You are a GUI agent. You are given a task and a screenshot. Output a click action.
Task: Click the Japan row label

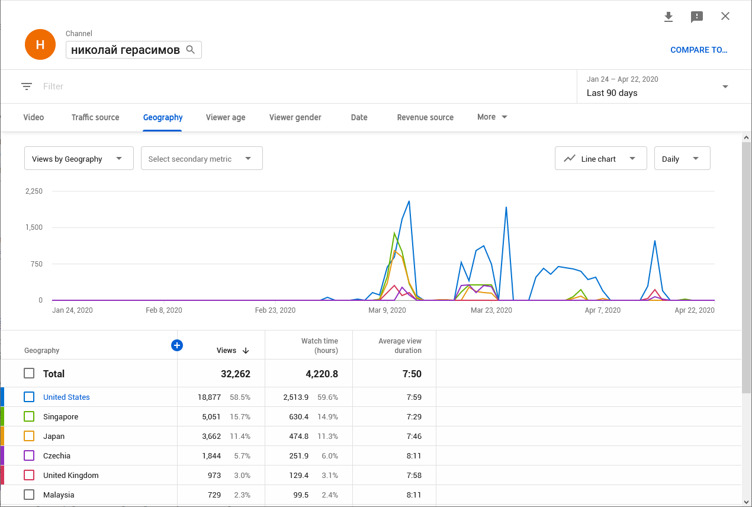54,436
